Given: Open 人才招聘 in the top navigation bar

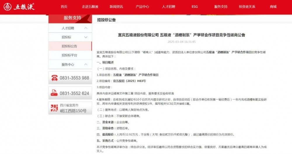Looking at the screenshot, I should (168, 7).
